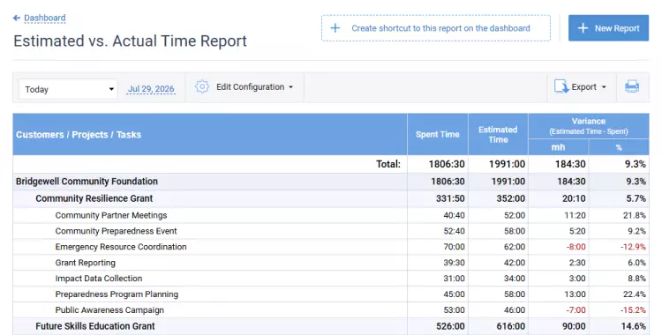
Task: Click the back arrow icon beside Dashboard
Action: tap(17, 18)
